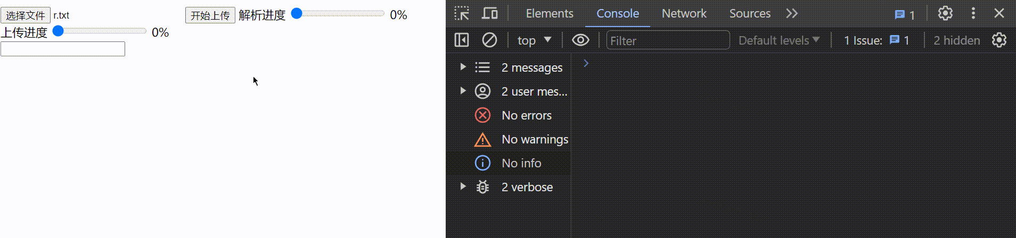Toggle the device toolbar icon
The width and height of the screenshot is (1016, 238).
pyautogui.click(x=490, y=13)
